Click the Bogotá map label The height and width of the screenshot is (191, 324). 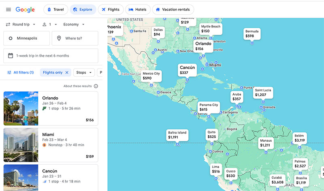pyautogui.click(x=232, y=129)
